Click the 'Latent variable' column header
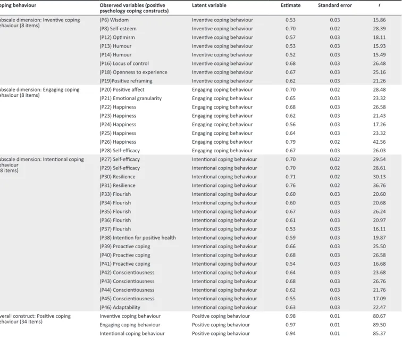This screenshot has width=402, height=337. [209, 5]
